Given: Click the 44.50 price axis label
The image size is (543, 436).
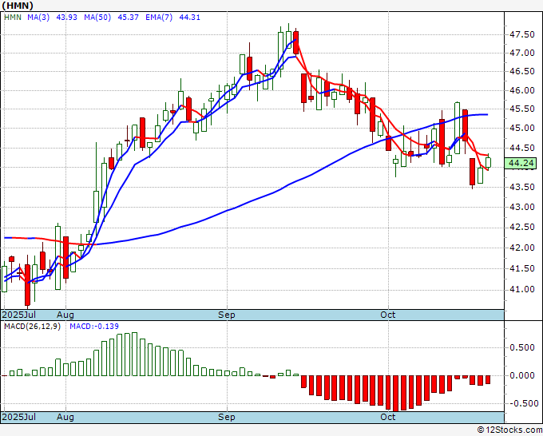Looking at the screenshot, I should pos(522,149).
